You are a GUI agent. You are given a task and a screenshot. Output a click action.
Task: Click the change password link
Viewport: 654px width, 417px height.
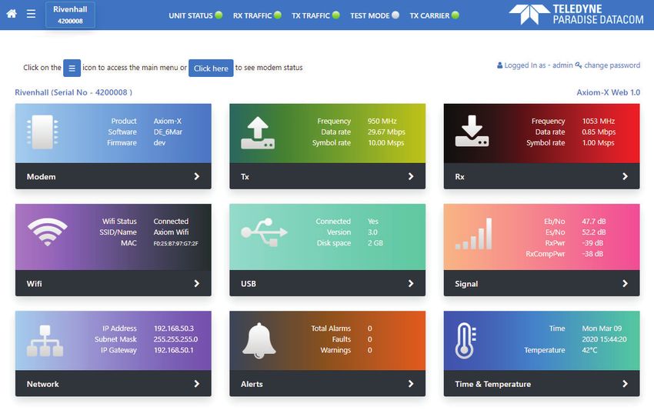[612, 65]
